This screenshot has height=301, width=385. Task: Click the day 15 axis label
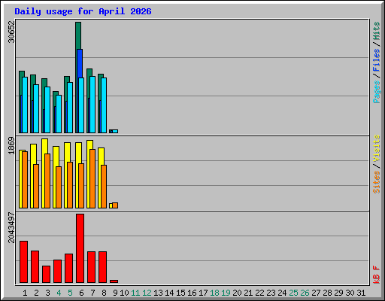click(180, 293)
